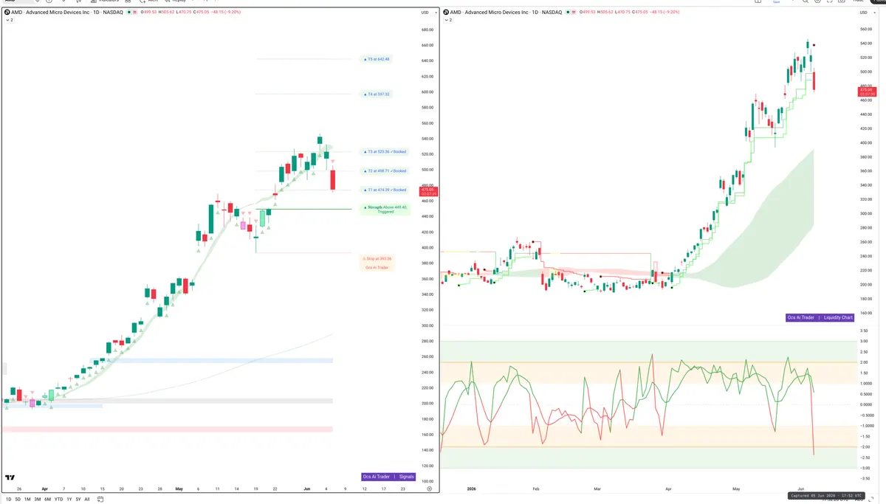Screen dimensions: 886x504
Task: Select the 5D time range
Action: (18, 500)
